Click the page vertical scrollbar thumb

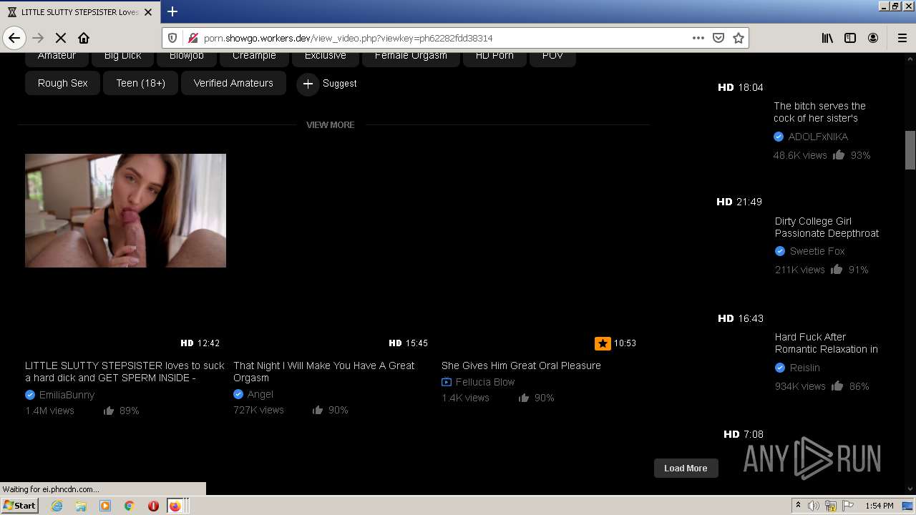[x=910, y=150]
